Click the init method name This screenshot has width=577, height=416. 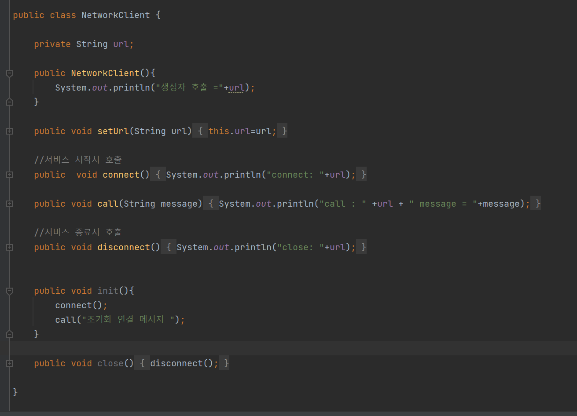pyautogui.click(x=108, y=291)
